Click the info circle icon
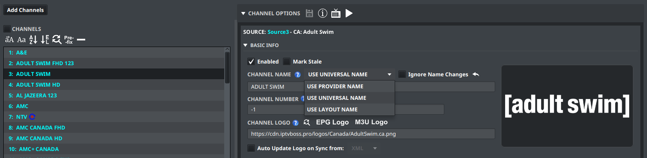The width and height of the screenshot is (647, 158). point(323,13)
